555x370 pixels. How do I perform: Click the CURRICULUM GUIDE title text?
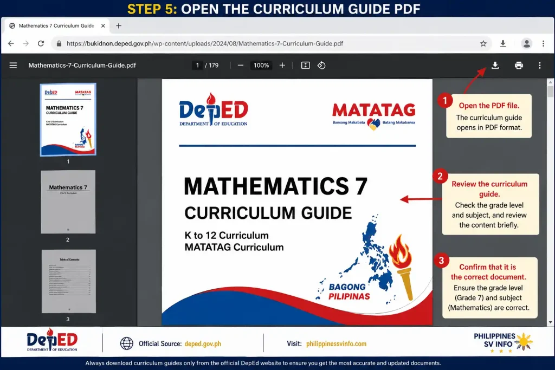[x=268, y=213]
